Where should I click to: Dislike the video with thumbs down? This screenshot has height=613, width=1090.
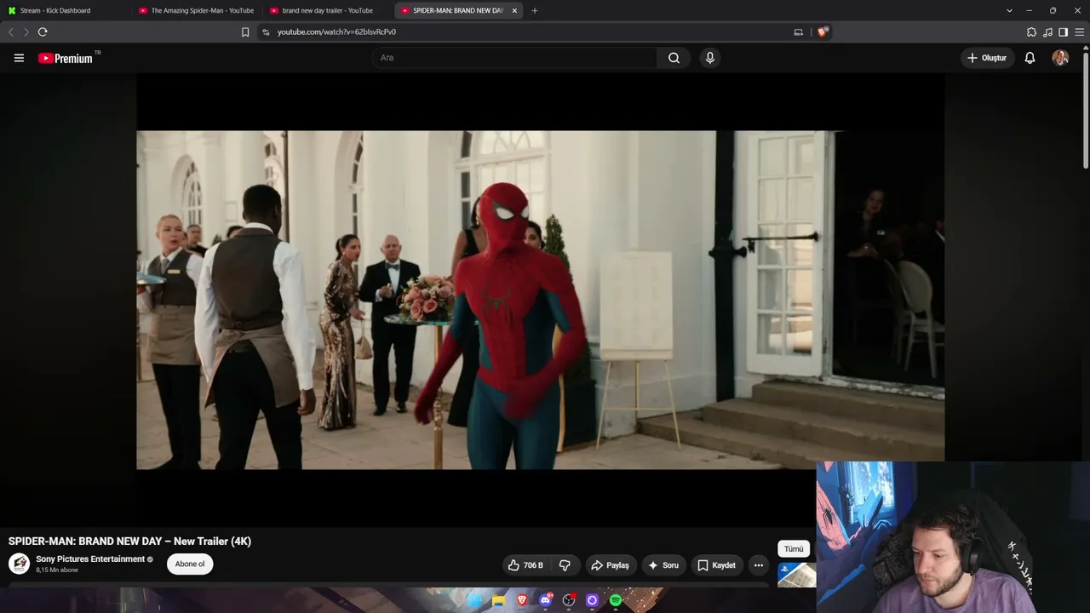pyautogui.click(x=565, y=565)
